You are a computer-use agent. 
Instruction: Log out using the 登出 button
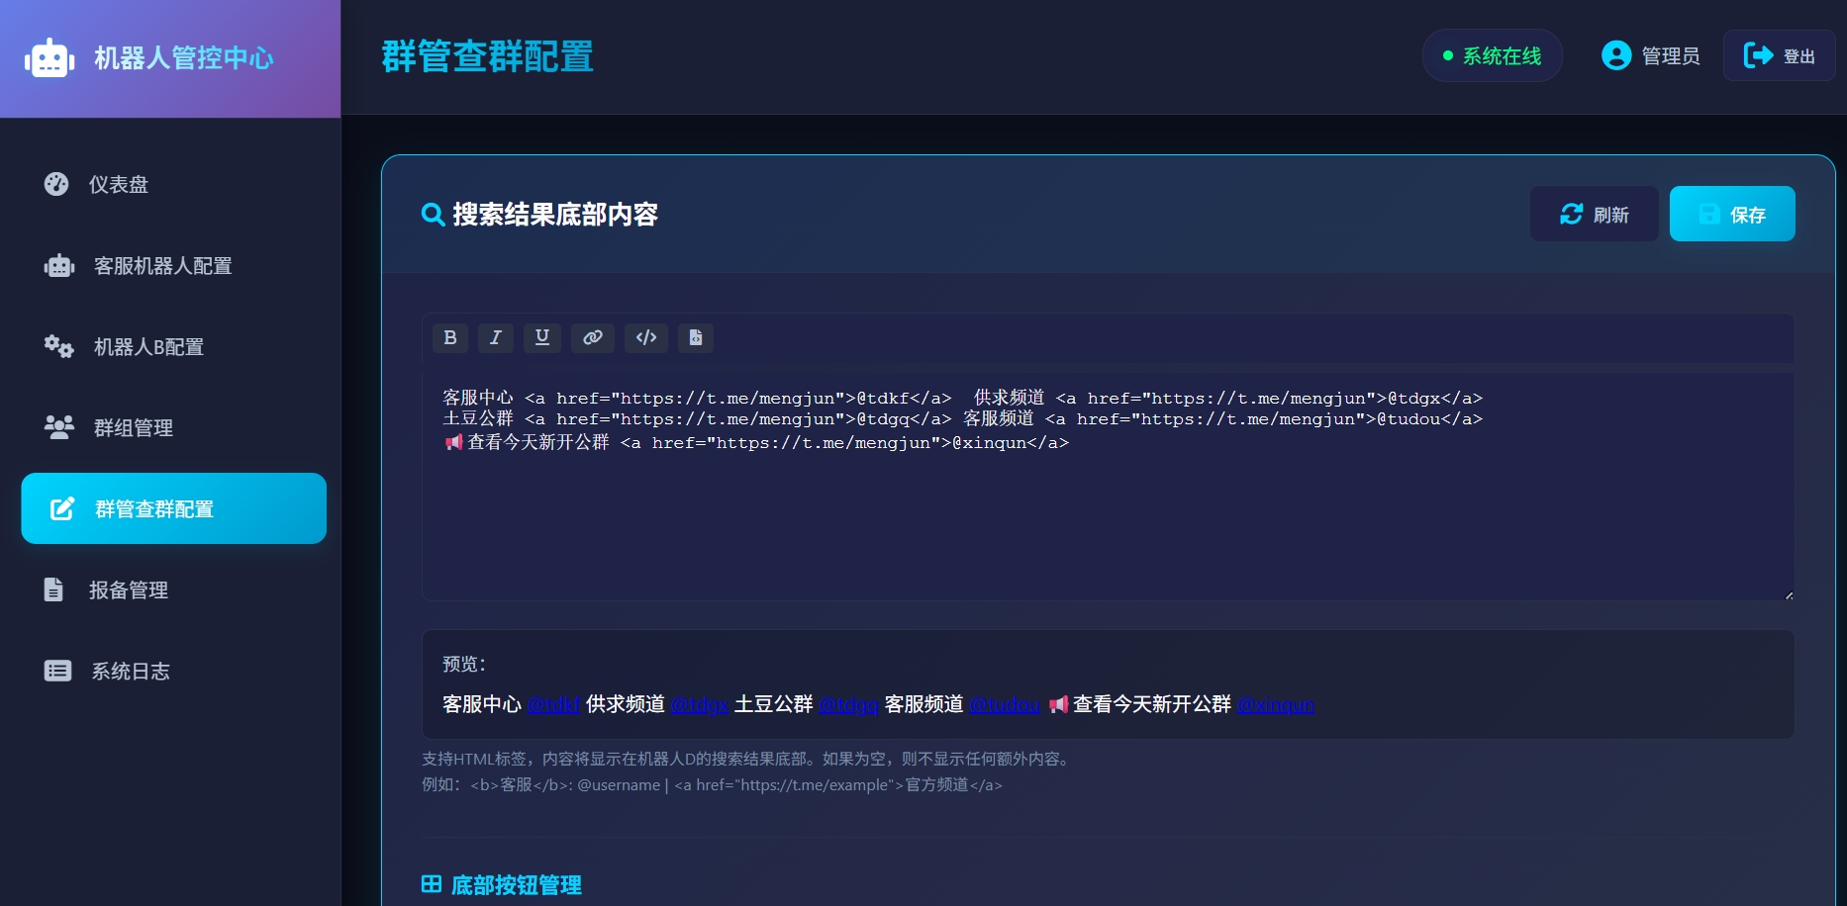click(1779, 55)
